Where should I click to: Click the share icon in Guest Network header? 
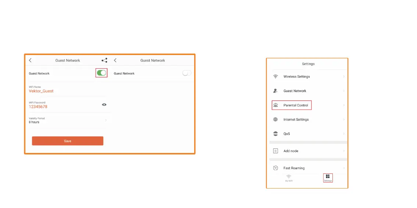tap(104, 61)
